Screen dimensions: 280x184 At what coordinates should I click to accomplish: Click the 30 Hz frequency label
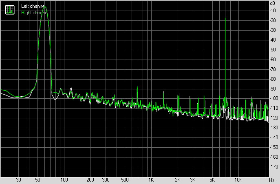pyautogui.click(x=19, y=180)
